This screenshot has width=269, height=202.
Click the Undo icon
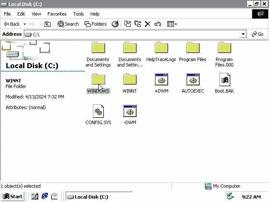click(x=158, y=24)
